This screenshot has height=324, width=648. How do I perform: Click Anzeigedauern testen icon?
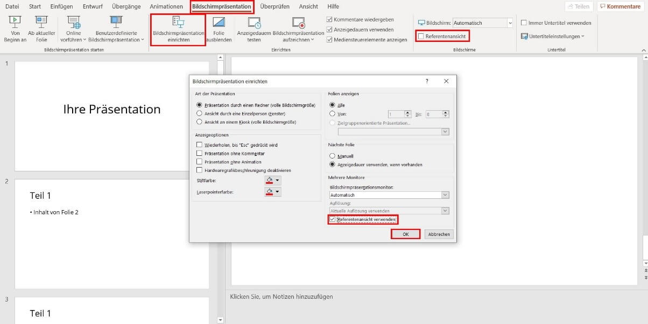coord(253,29)
